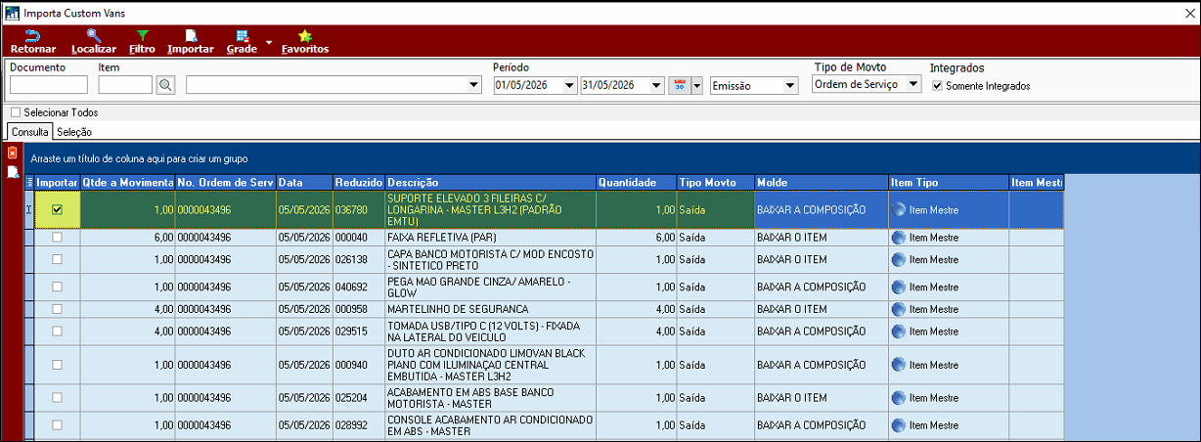The height and width of the screenshot is (442, 1201).
Task: Click the Documento input field
Action: tap(49, 85)
